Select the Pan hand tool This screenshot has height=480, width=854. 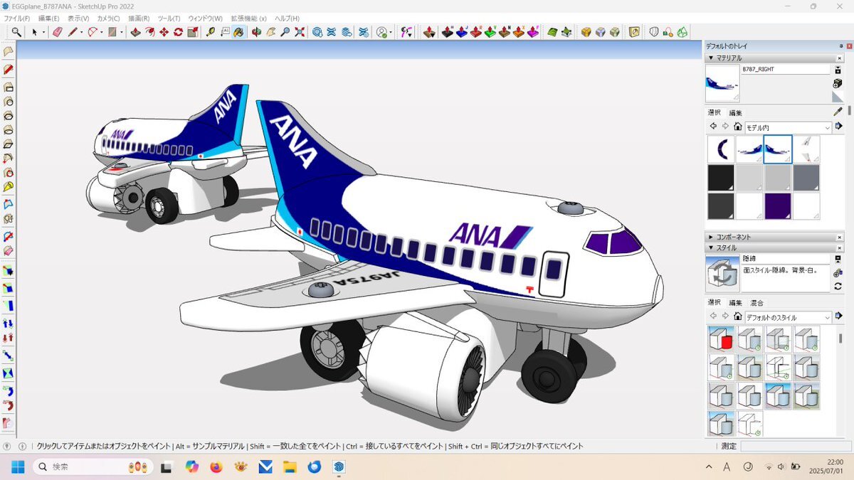270,32
